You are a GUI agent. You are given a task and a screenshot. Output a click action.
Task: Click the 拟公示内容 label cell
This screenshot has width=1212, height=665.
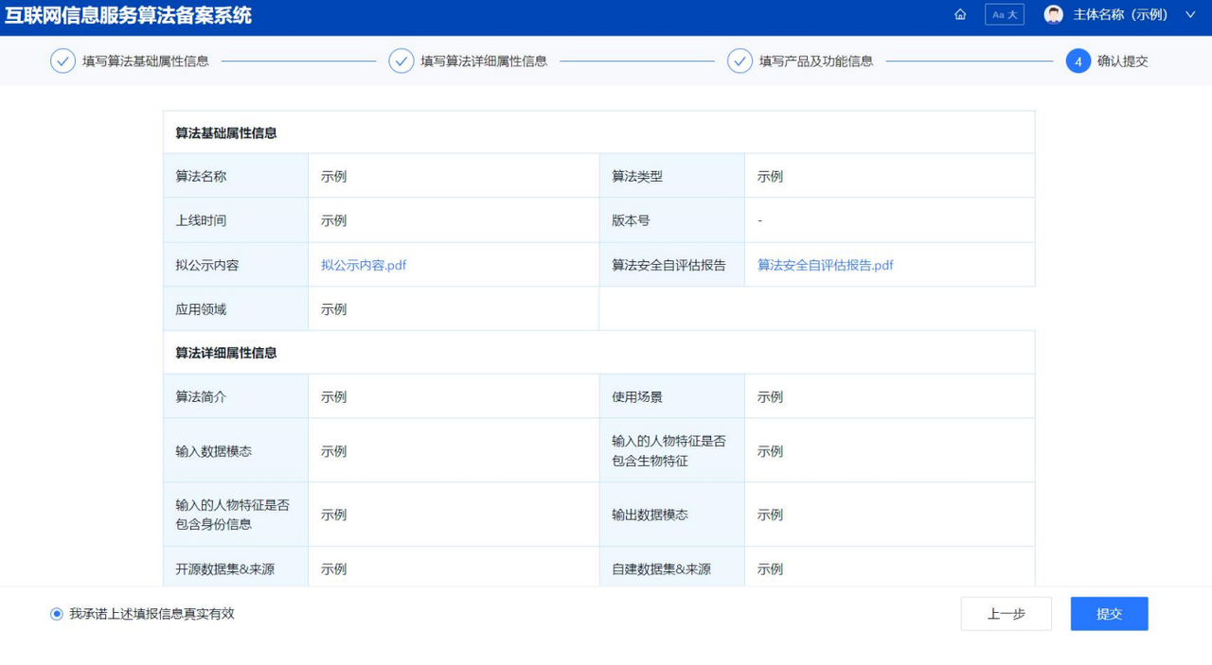pos(236,265)
